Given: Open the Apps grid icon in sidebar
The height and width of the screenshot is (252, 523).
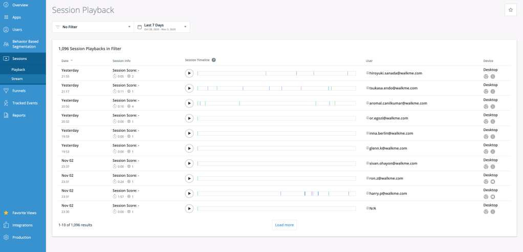Looking at the screenshot, I should (6, 17).
